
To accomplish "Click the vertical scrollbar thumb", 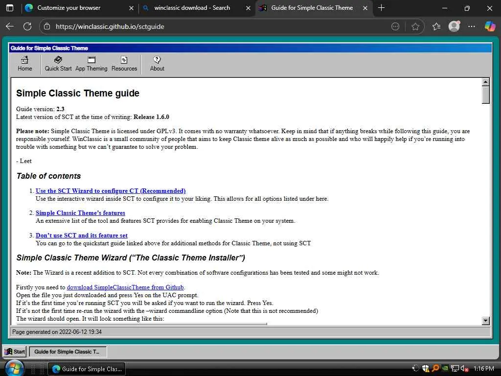I will 485,95.
